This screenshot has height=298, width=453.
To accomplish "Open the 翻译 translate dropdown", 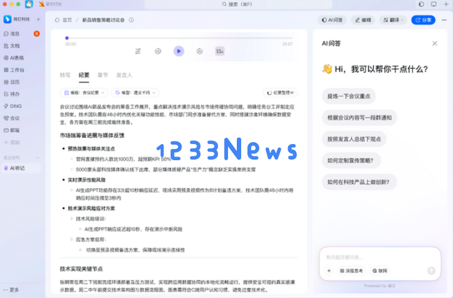I will (x=394, y=20).
